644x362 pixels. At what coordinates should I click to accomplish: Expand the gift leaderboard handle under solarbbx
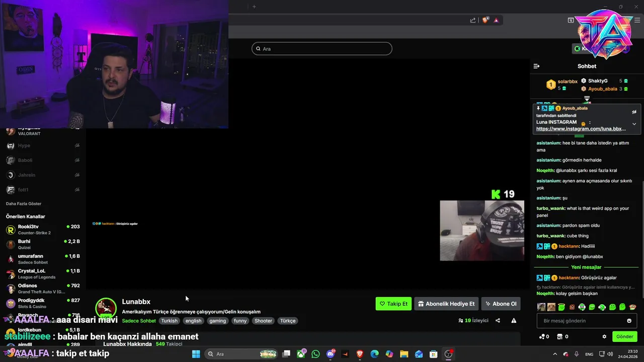(587, 99)
